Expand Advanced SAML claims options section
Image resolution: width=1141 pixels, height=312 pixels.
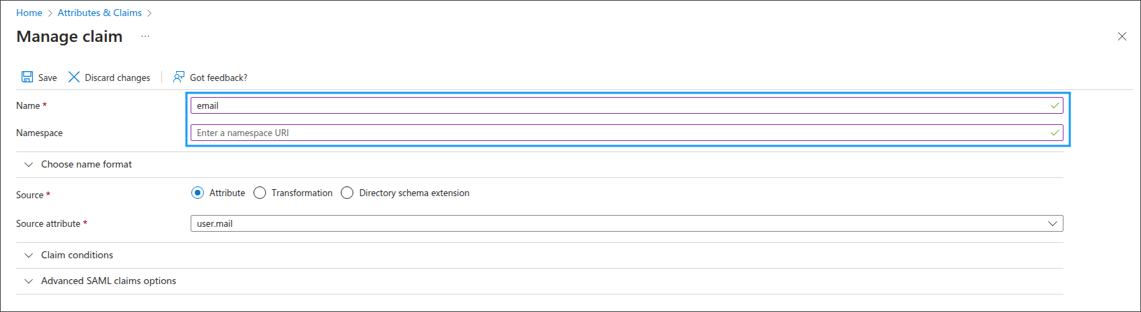(x=108, y=281)
